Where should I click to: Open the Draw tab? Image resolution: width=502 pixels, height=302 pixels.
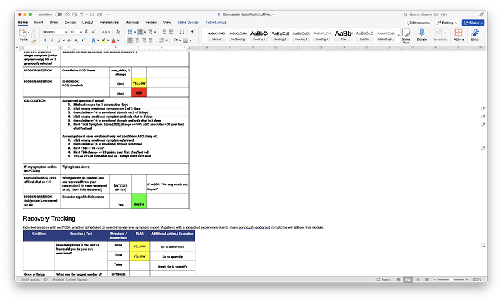click(x=54, y=23)
